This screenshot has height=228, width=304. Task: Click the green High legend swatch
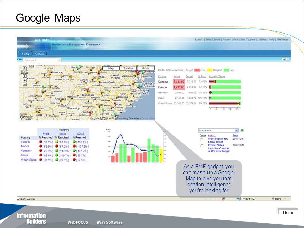[x=226, y=70]
